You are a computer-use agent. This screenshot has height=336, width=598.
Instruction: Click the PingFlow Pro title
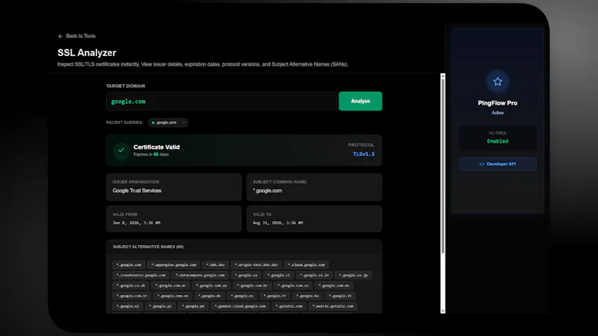pos(497,103)
